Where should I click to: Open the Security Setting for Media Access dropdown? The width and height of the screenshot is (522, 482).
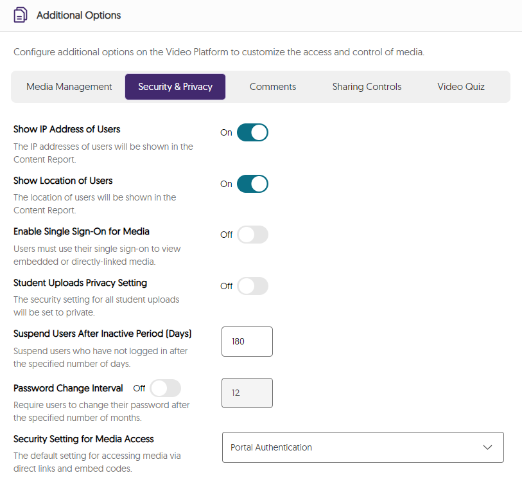pyautogui.click(x=363, y=447)
